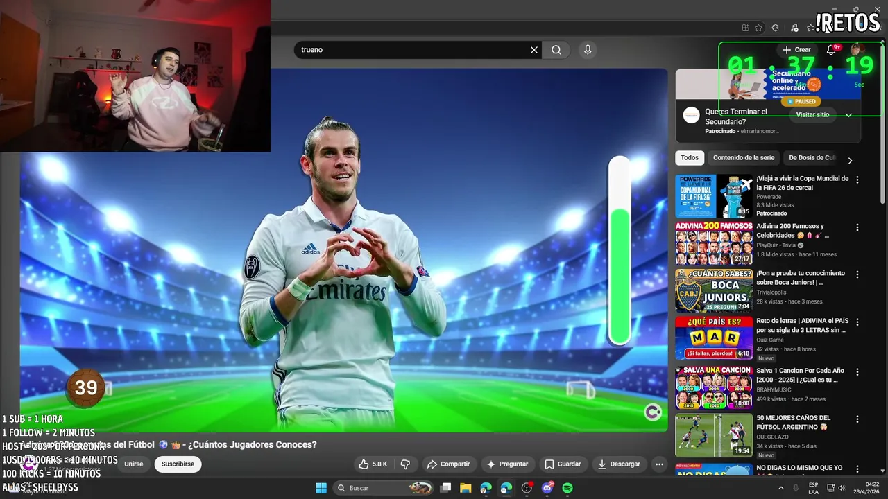888x499 pixels.
Task: Click the video title "¿Cuántos Jugadores Conoces?"
Action: pyautogui.click(x=252, y=445)
